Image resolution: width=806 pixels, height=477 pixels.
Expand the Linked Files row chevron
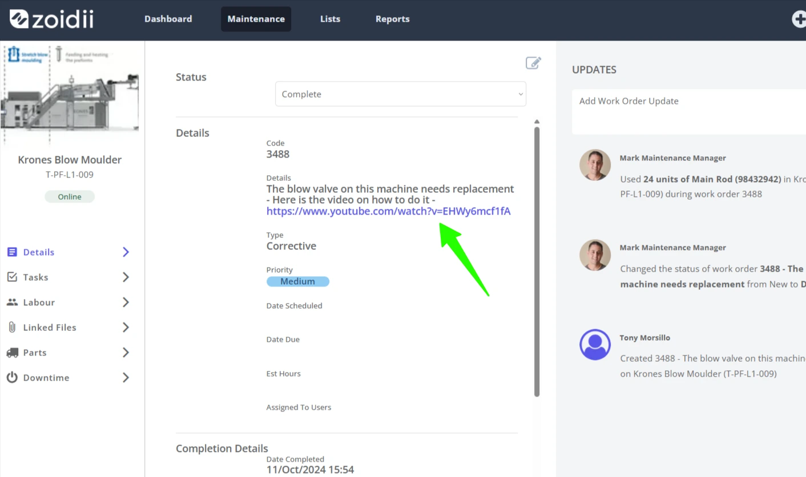[126, 328]
